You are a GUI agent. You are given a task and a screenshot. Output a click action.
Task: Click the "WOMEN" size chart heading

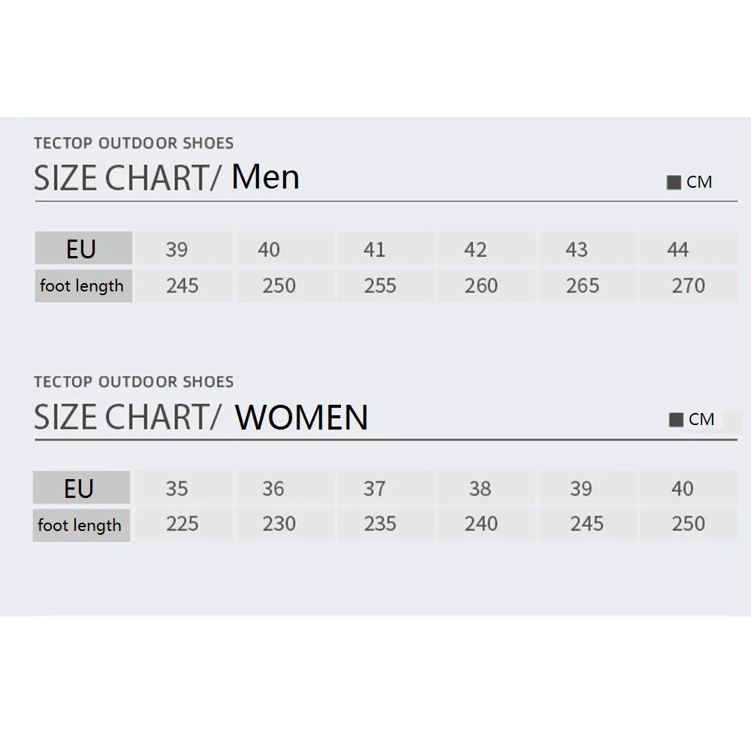301,418
